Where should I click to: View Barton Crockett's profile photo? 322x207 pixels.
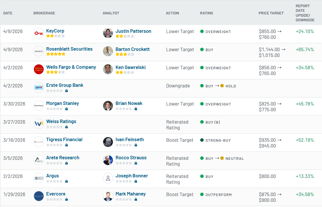[x=108, y=51]
